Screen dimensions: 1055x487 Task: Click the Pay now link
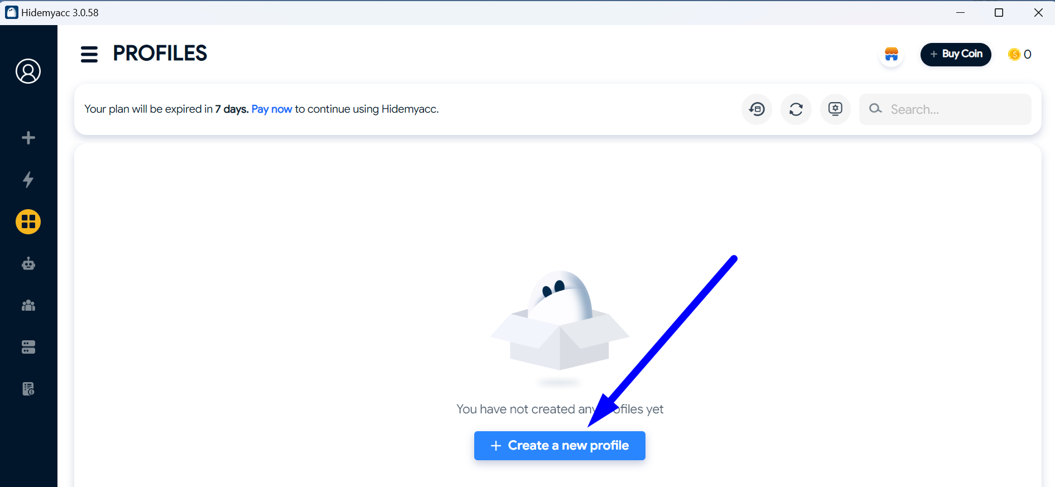[x=272, y=109]
